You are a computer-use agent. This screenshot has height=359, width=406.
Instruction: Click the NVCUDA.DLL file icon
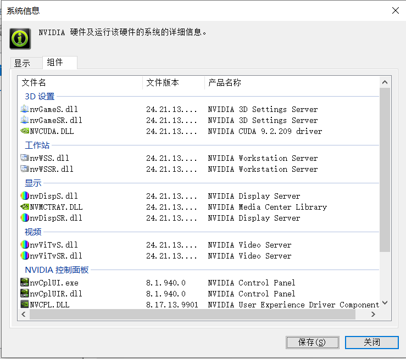click(25, 131)
